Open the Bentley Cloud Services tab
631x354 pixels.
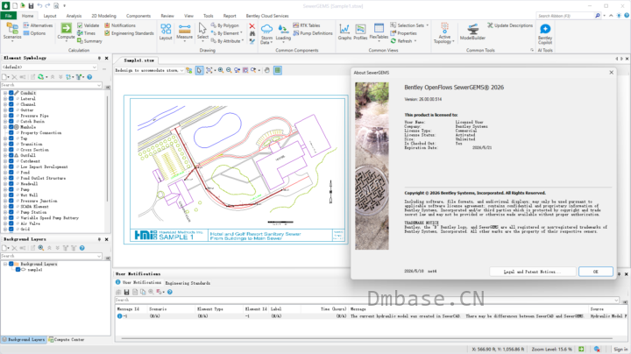(267, 16)
